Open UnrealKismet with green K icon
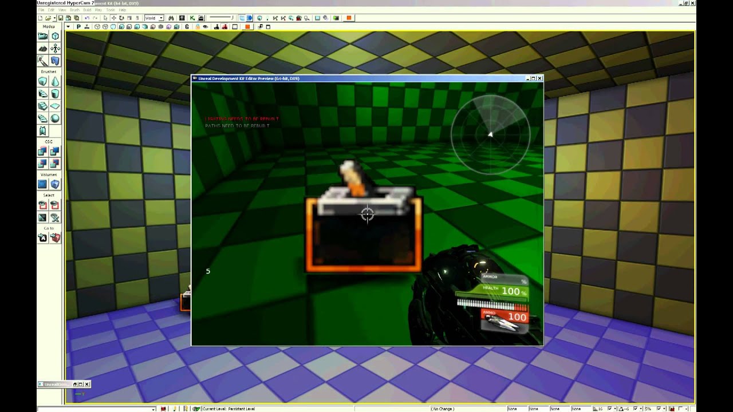 pos(192,18)
